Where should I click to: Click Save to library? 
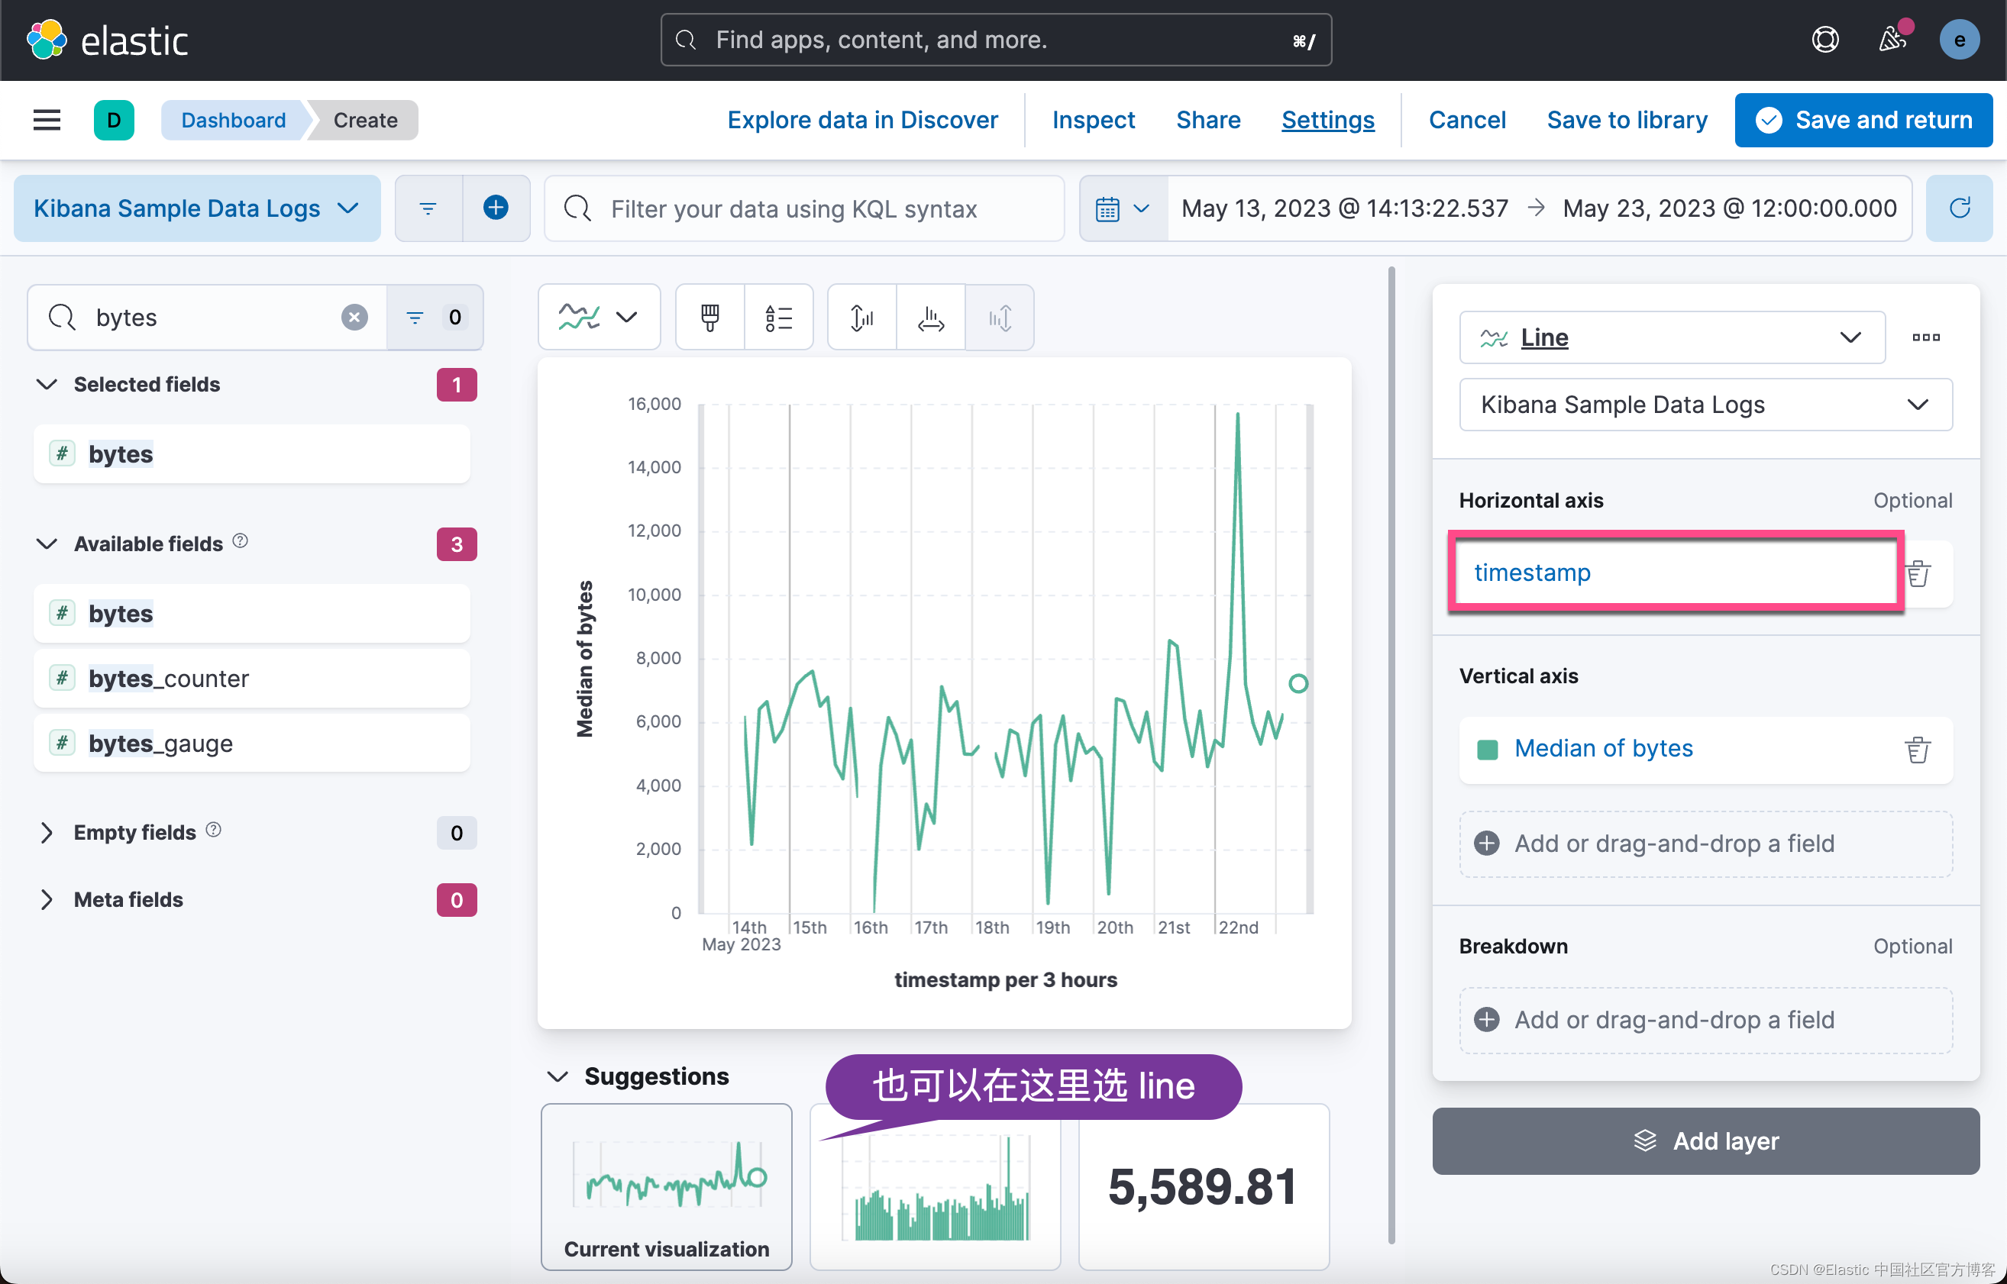pyautogui.click(x=1627, y=120)
